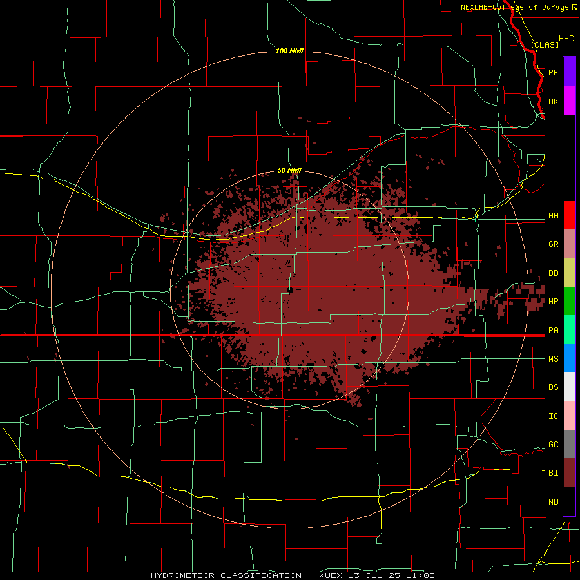Viewport: 580px width, 580px height.
Task: Click the 'GC' legend label
Action: tap(553, 445)
